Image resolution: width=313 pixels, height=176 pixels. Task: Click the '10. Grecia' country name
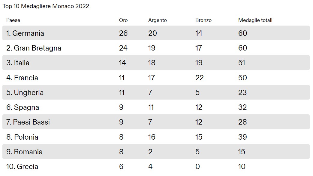point(22,167)
